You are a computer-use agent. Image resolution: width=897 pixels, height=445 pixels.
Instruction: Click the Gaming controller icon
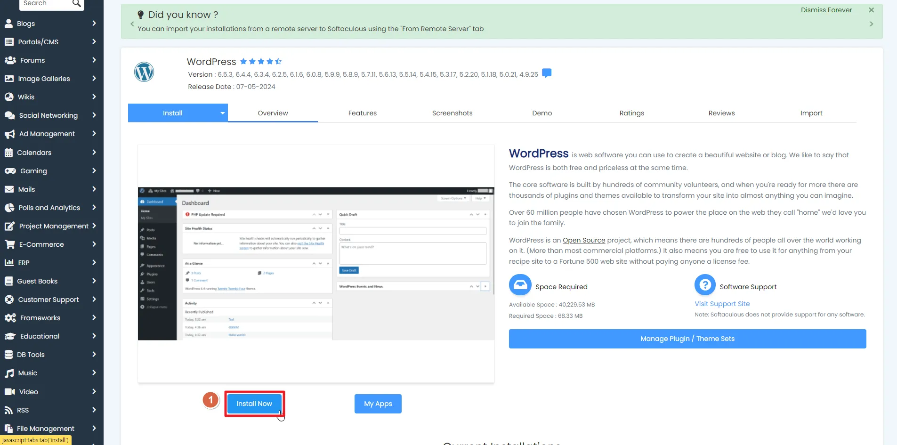pyautogui.click(x=10, y=171)
